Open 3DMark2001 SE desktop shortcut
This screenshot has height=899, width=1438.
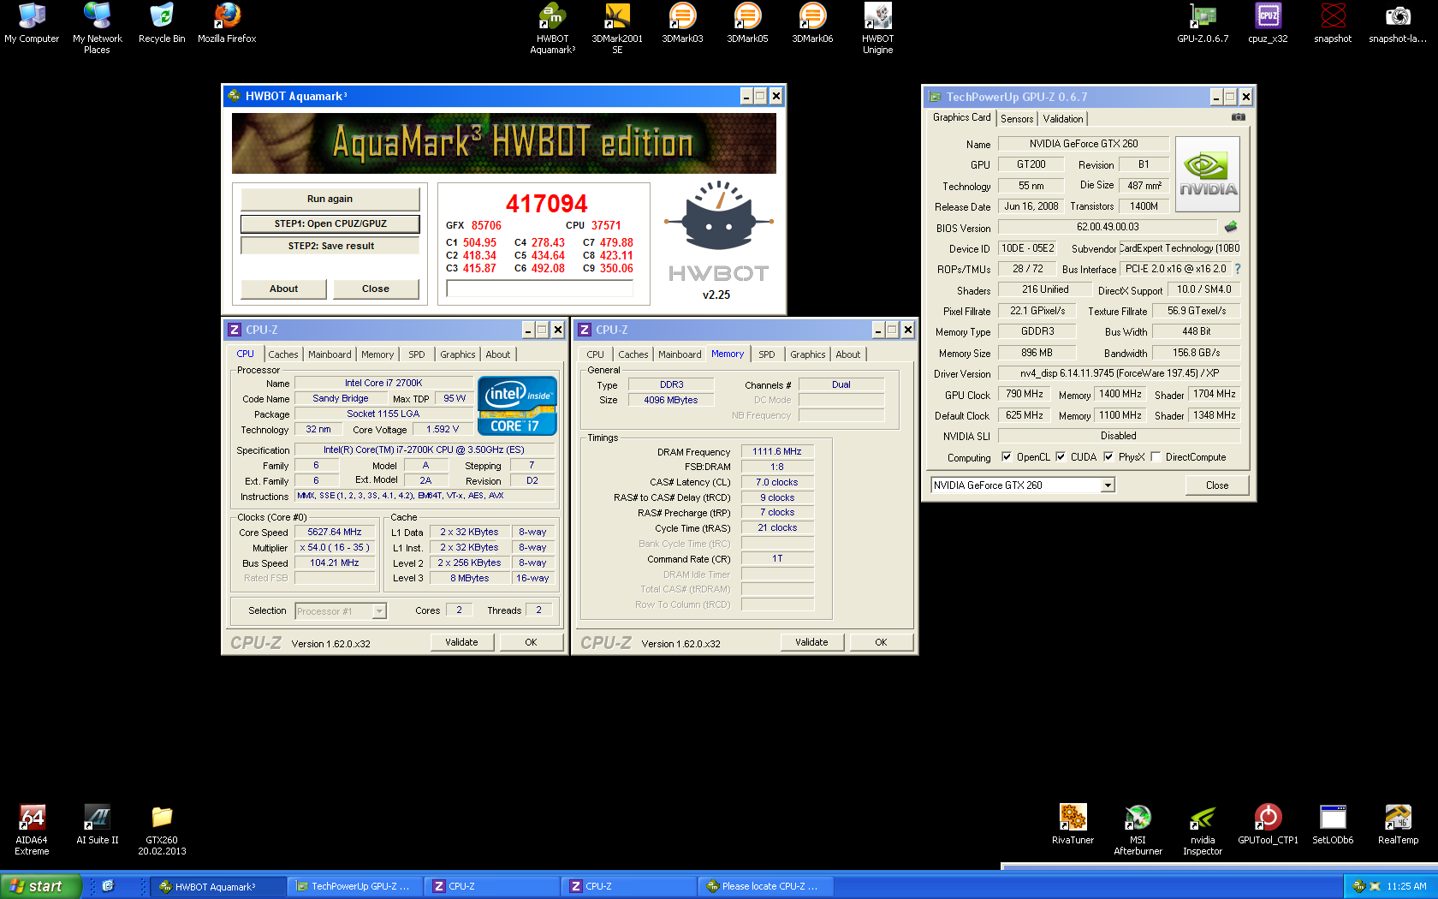617,28
